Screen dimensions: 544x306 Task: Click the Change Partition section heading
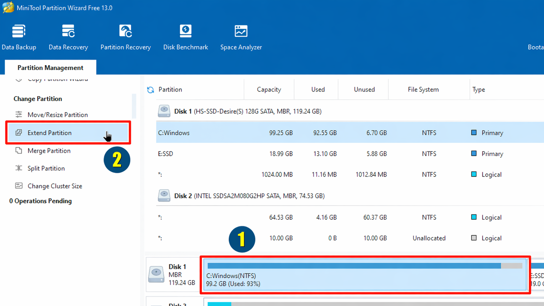(x=38, y=99)
